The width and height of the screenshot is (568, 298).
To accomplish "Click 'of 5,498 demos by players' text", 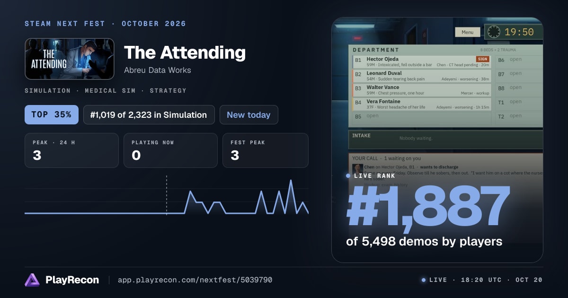I will [424, 242].
